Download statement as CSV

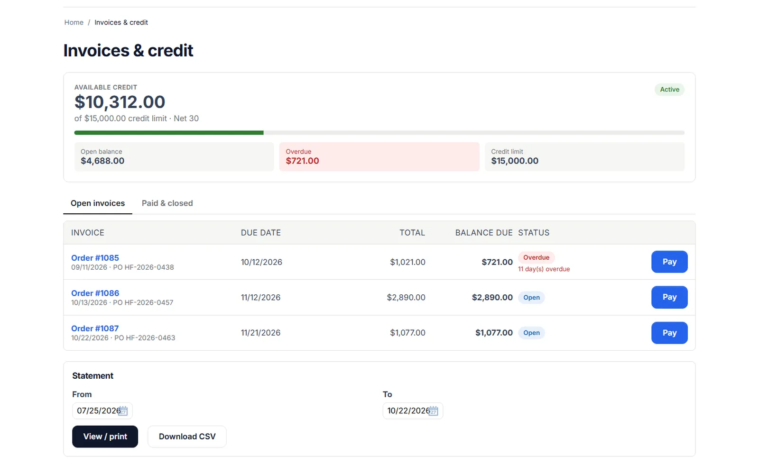pos(187,437)
